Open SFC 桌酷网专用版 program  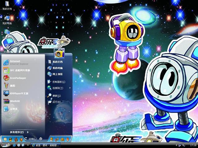pyautogui.click(x=17, y=70)
